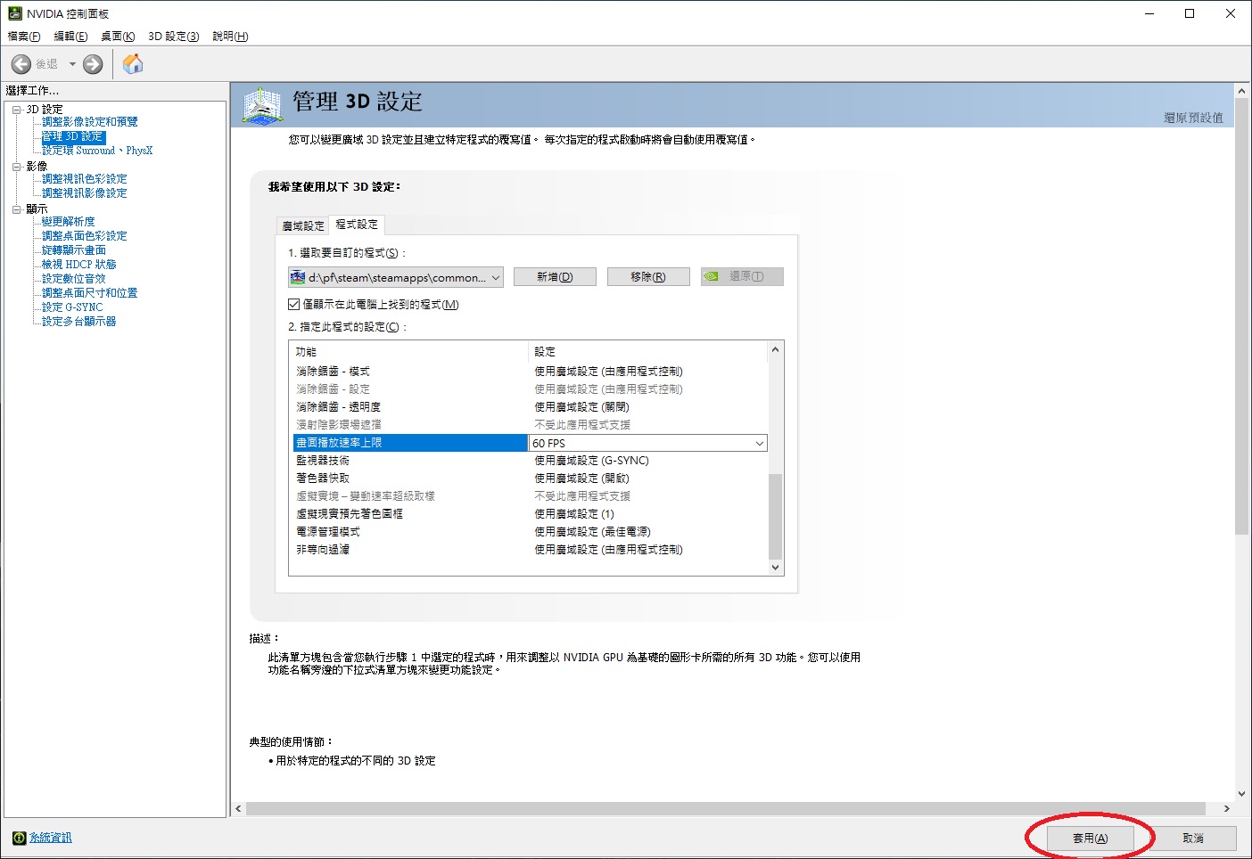
Task: Click main page horizontal scroll left arrow
Action: (238, 809)
